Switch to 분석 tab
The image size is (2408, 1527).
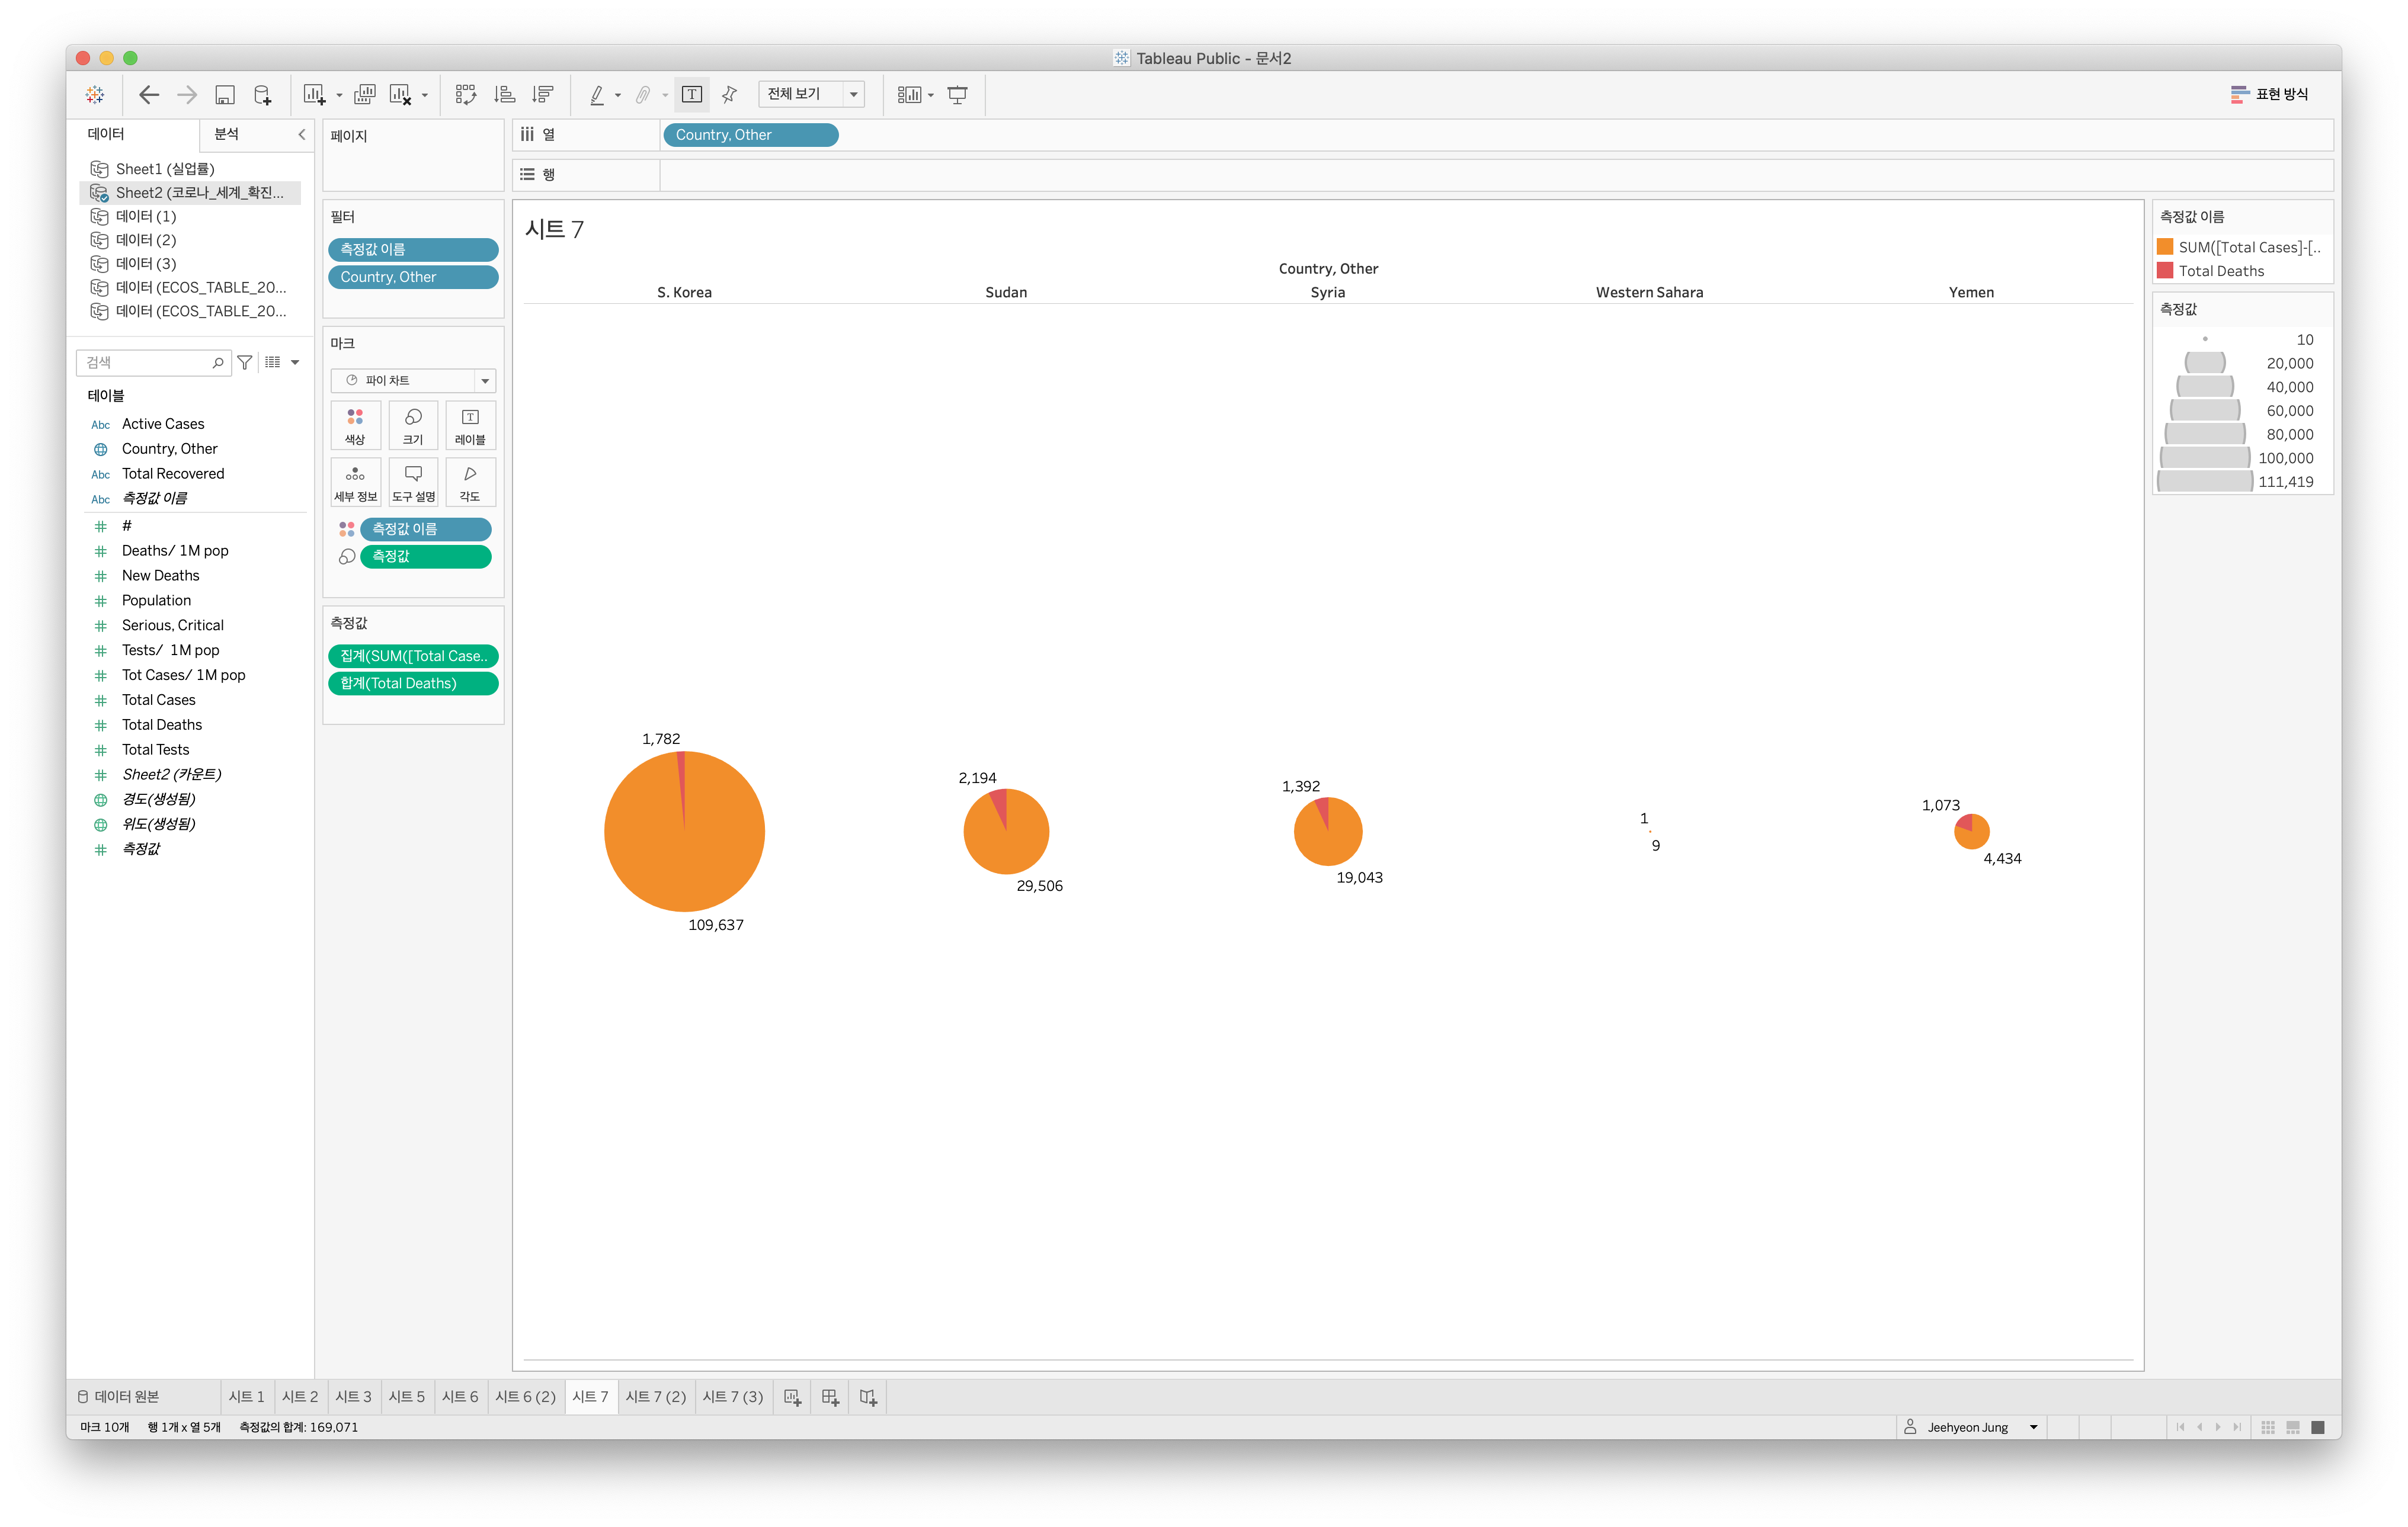coord(227,134)
